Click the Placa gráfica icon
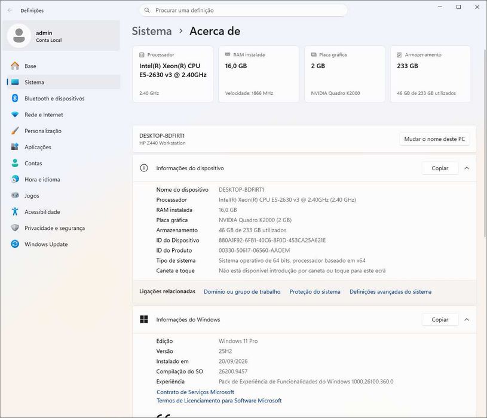487x418 pixels. [x=314, y=54]
